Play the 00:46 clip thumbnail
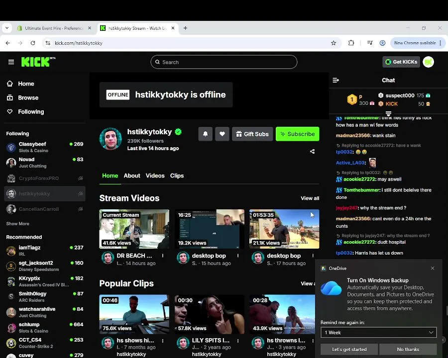Viewport: 448px width, 358px height. coord(134,314)
